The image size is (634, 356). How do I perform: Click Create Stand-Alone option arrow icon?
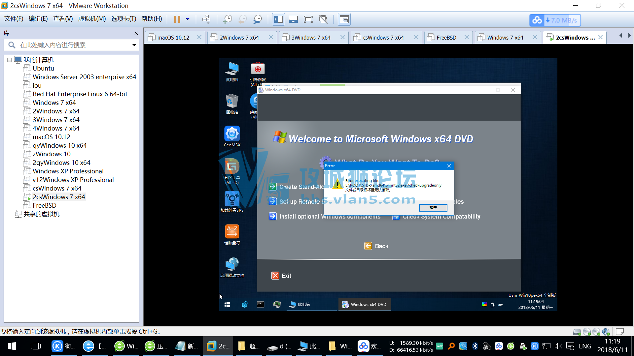pos(272,187)
